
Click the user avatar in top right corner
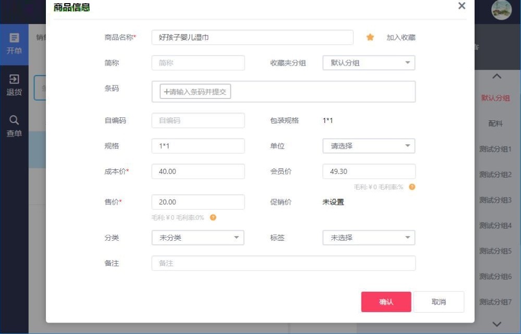(501, 10)
